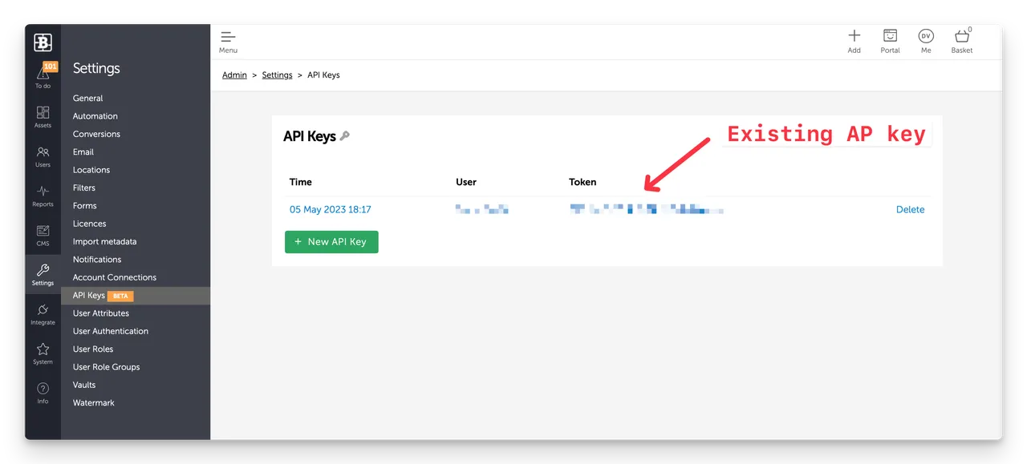
Task: Delete the existing API key
Action: coord(910,210)
